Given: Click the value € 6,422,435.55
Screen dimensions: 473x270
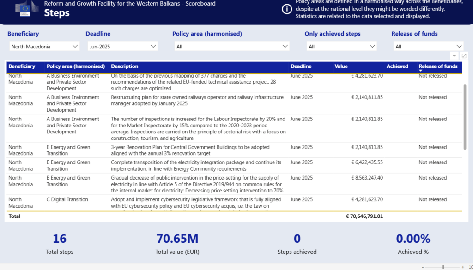Looking at the screenshot, I should (x=367, y=162).
